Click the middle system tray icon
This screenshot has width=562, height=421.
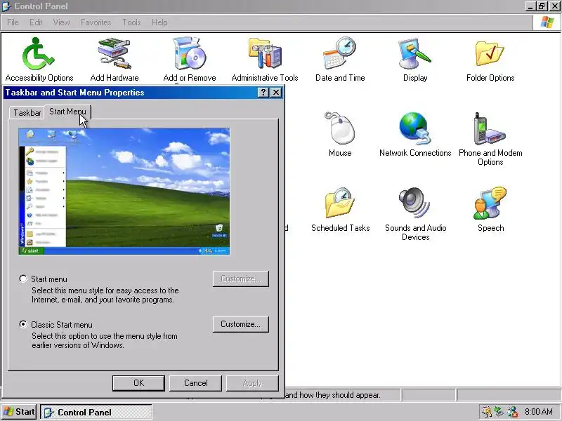[x=499, y=412]
